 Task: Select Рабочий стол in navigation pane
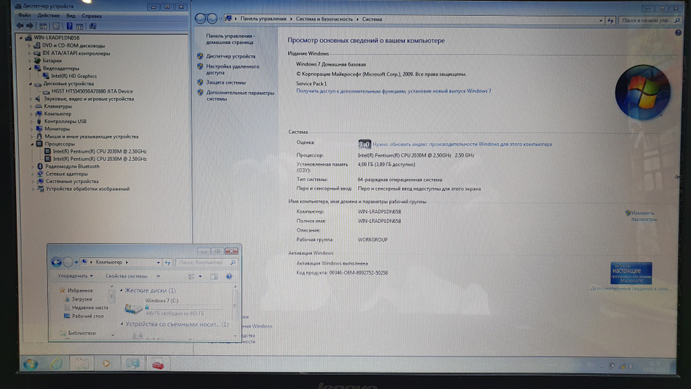88,316
